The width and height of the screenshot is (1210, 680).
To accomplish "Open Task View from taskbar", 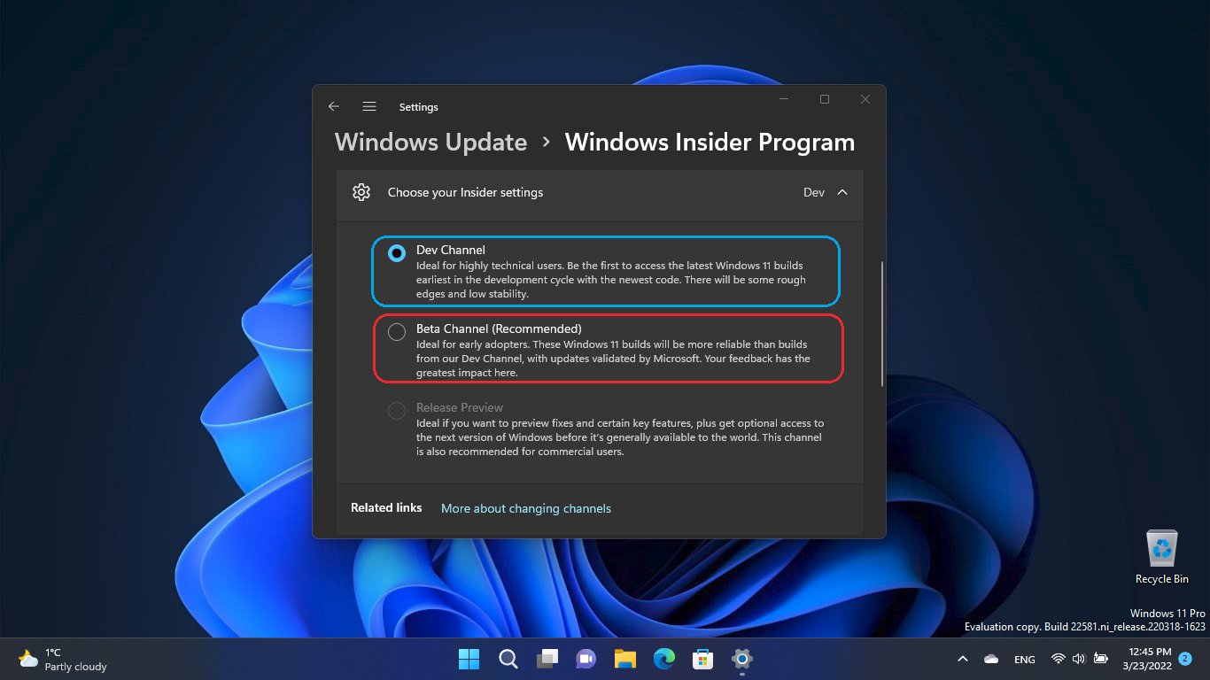I will coord(547,659).
